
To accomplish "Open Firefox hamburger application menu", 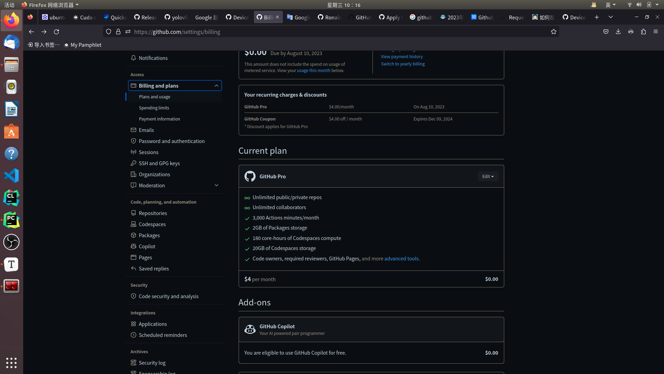I will (x=656, y=32).
